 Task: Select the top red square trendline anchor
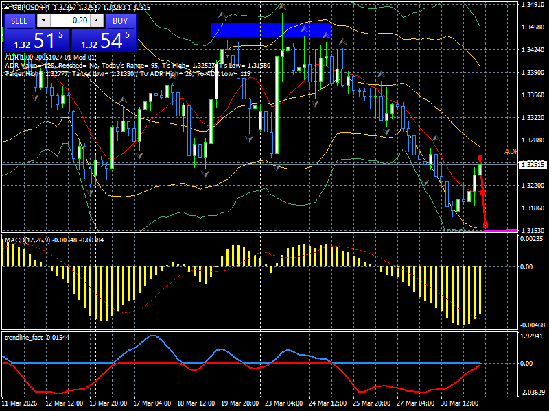point(480,158)
